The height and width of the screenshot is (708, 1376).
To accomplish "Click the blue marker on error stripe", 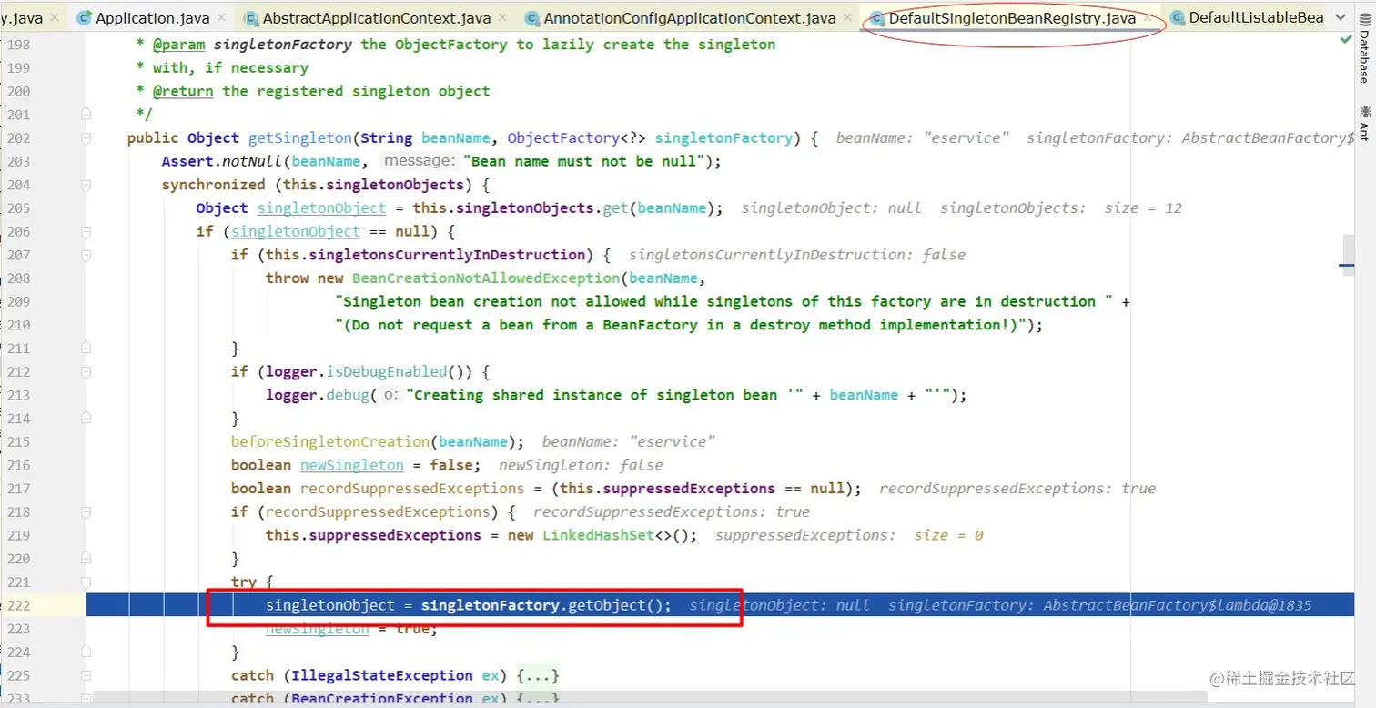I will [x=1346, y=265].
